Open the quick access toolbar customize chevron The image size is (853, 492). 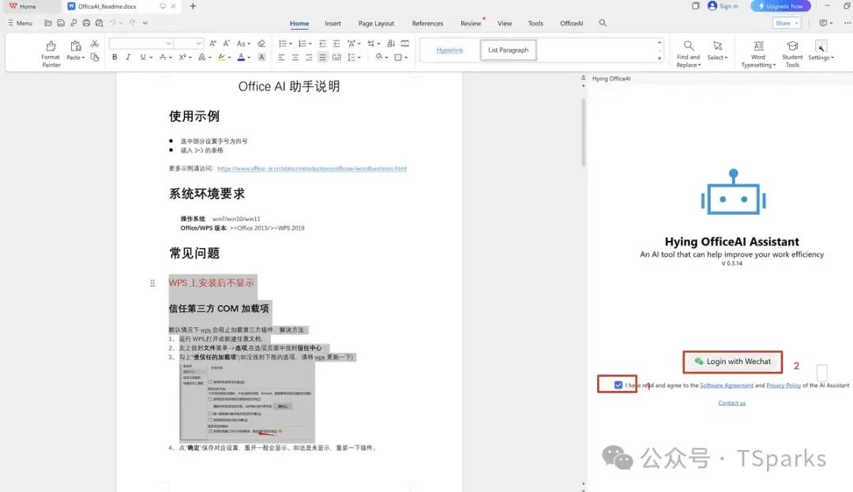pyautogui.click(x=145, y=23)
